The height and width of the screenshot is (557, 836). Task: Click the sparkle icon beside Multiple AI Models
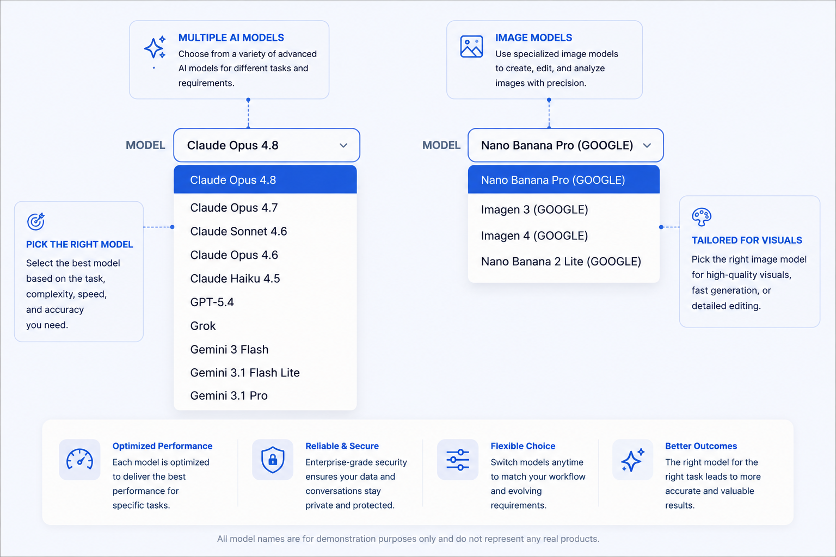(155, 48)
